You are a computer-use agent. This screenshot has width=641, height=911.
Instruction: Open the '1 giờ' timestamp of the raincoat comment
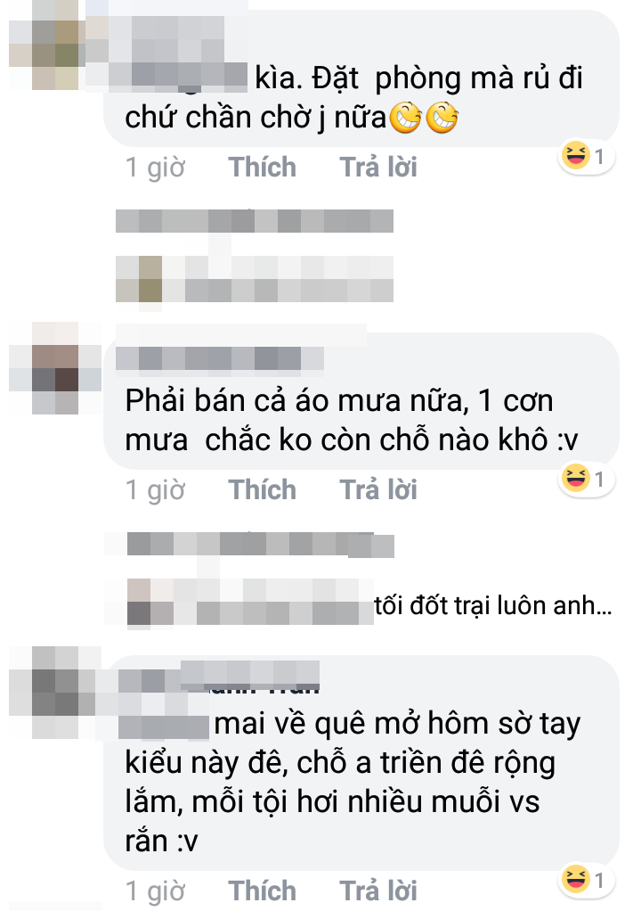click(155, 489)
